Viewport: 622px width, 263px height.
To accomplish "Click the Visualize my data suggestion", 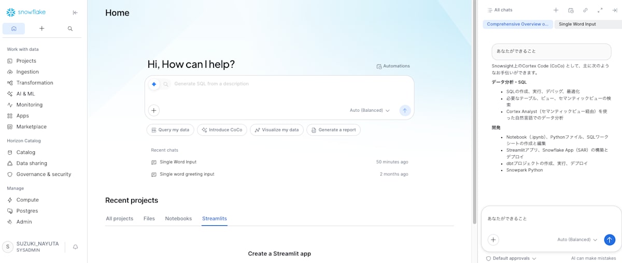I will pyautogui.click(x=277, y=130).
